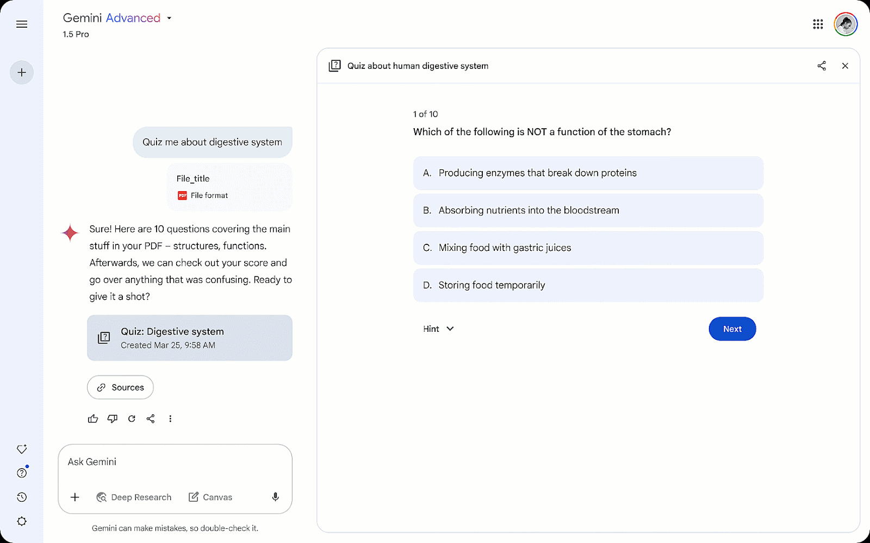Select answer D storing food temporarily

click(588, 286)
